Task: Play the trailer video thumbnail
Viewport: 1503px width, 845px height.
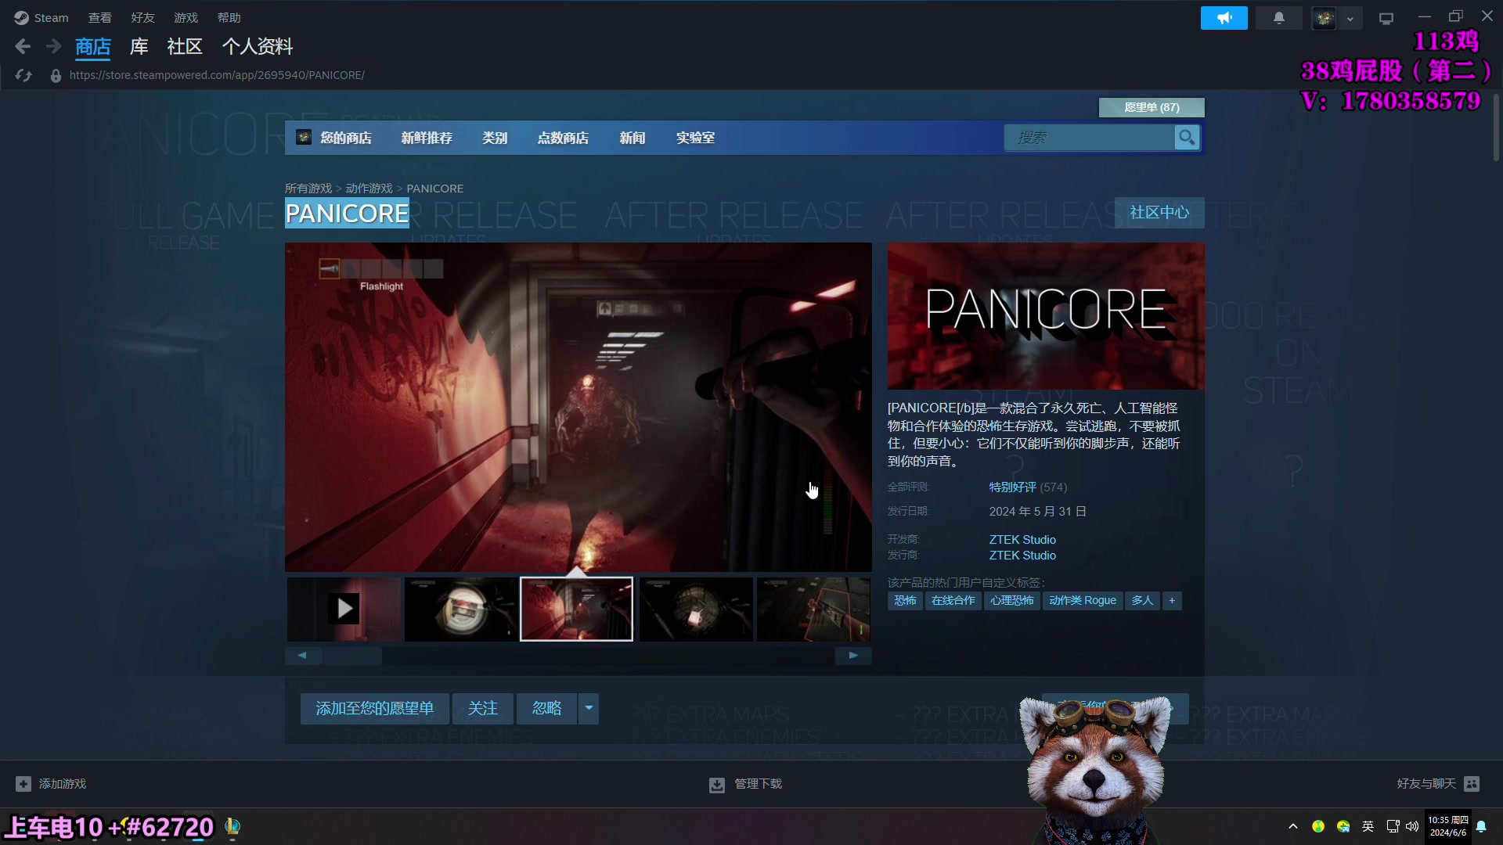Action: pos(344,609)
